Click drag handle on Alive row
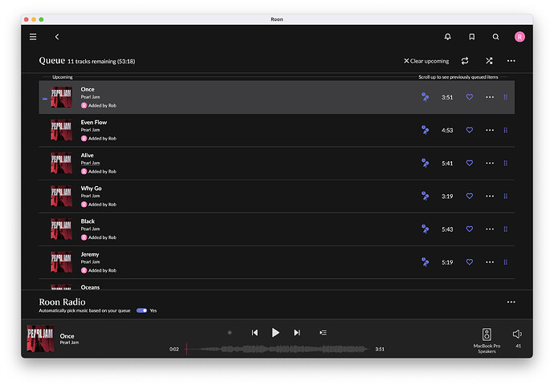 (x=506, y=163)
